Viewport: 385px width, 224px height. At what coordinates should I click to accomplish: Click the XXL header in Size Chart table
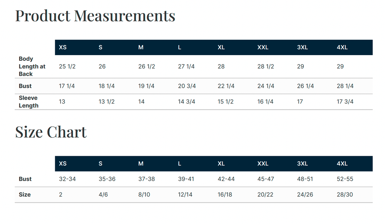[x=263, y=164]
